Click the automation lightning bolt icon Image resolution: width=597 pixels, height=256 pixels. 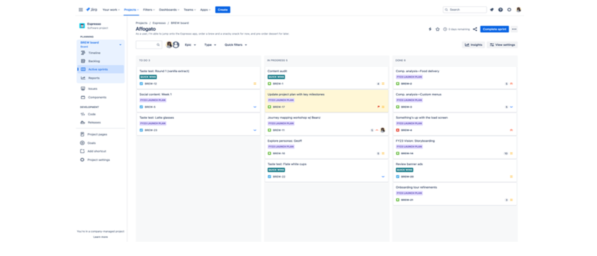(x=430, y=29)
